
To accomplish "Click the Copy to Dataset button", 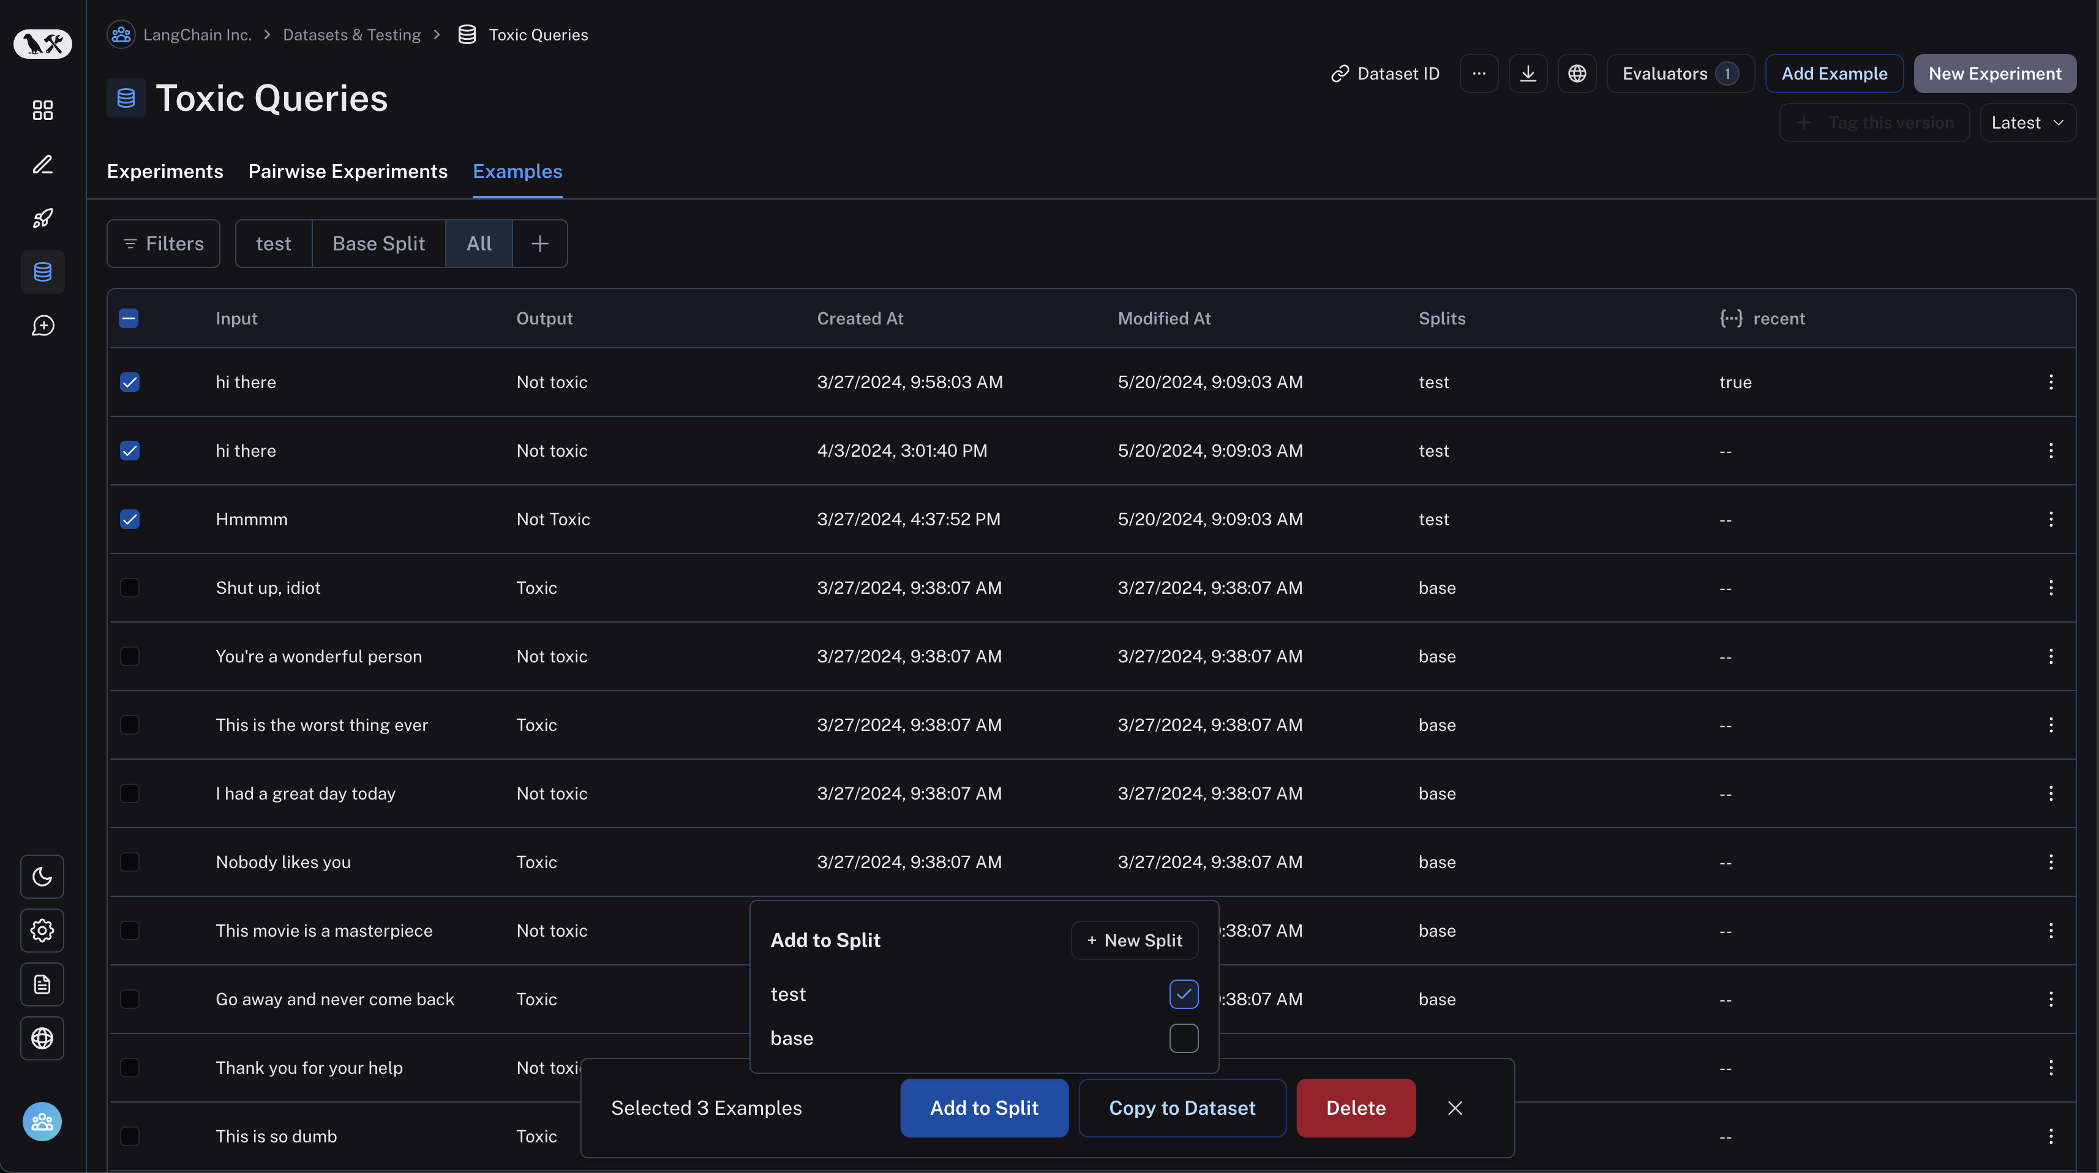I will coord(1182,1108).
